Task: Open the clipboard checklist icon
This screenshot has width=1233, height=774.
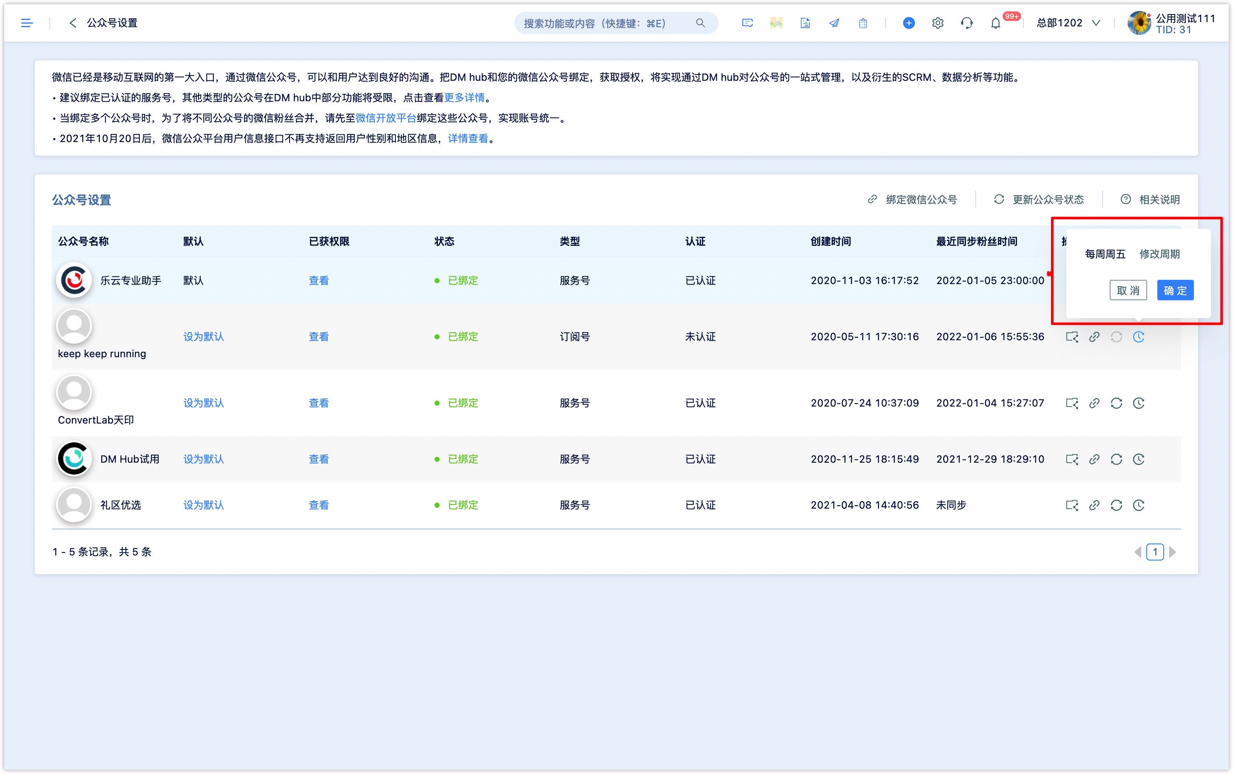Action: [863, 23]
